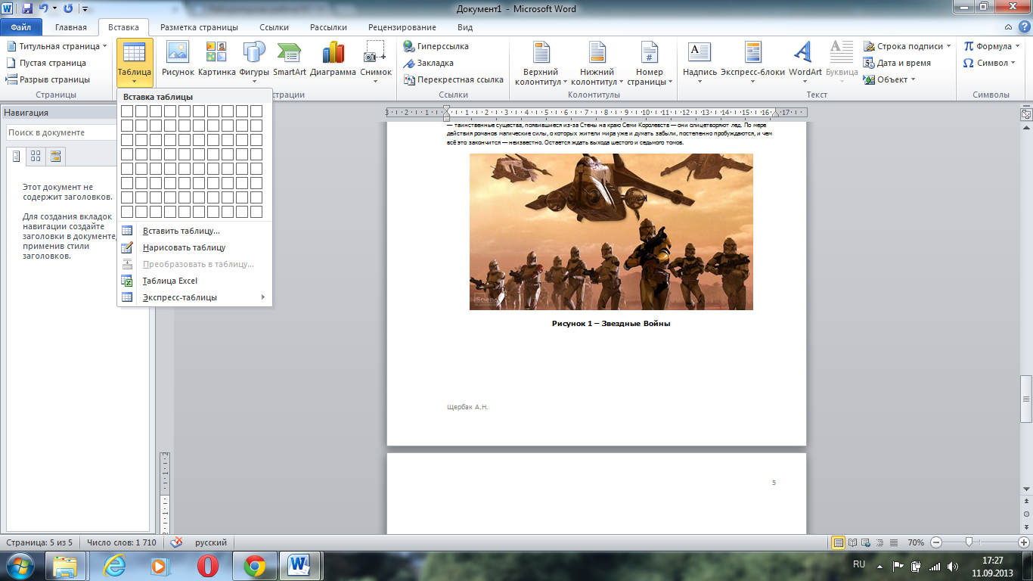Switch to Разметка страницы tab
1033x581 pixels.
[200, 27]
